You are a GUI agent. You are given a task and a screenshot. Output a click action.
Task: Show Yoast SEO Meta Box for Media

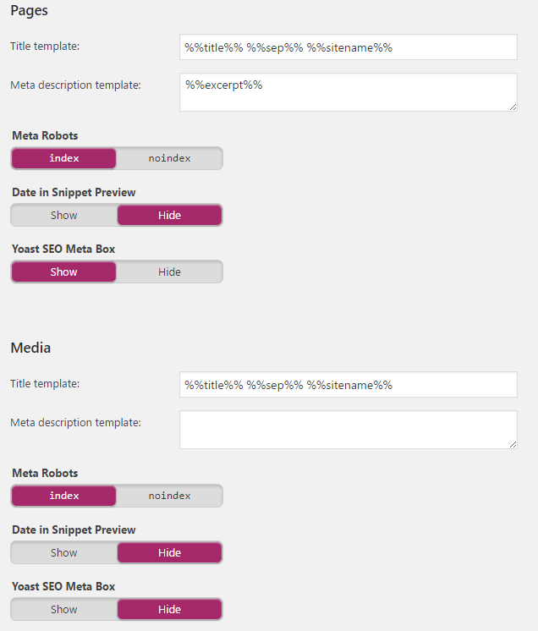pyautogui.click(x=63, y=609)
